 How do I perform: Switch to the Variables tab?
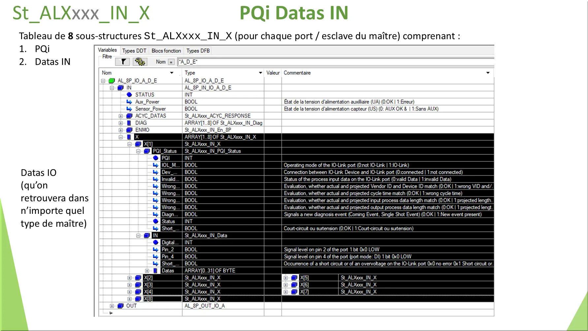pos(107,50)
